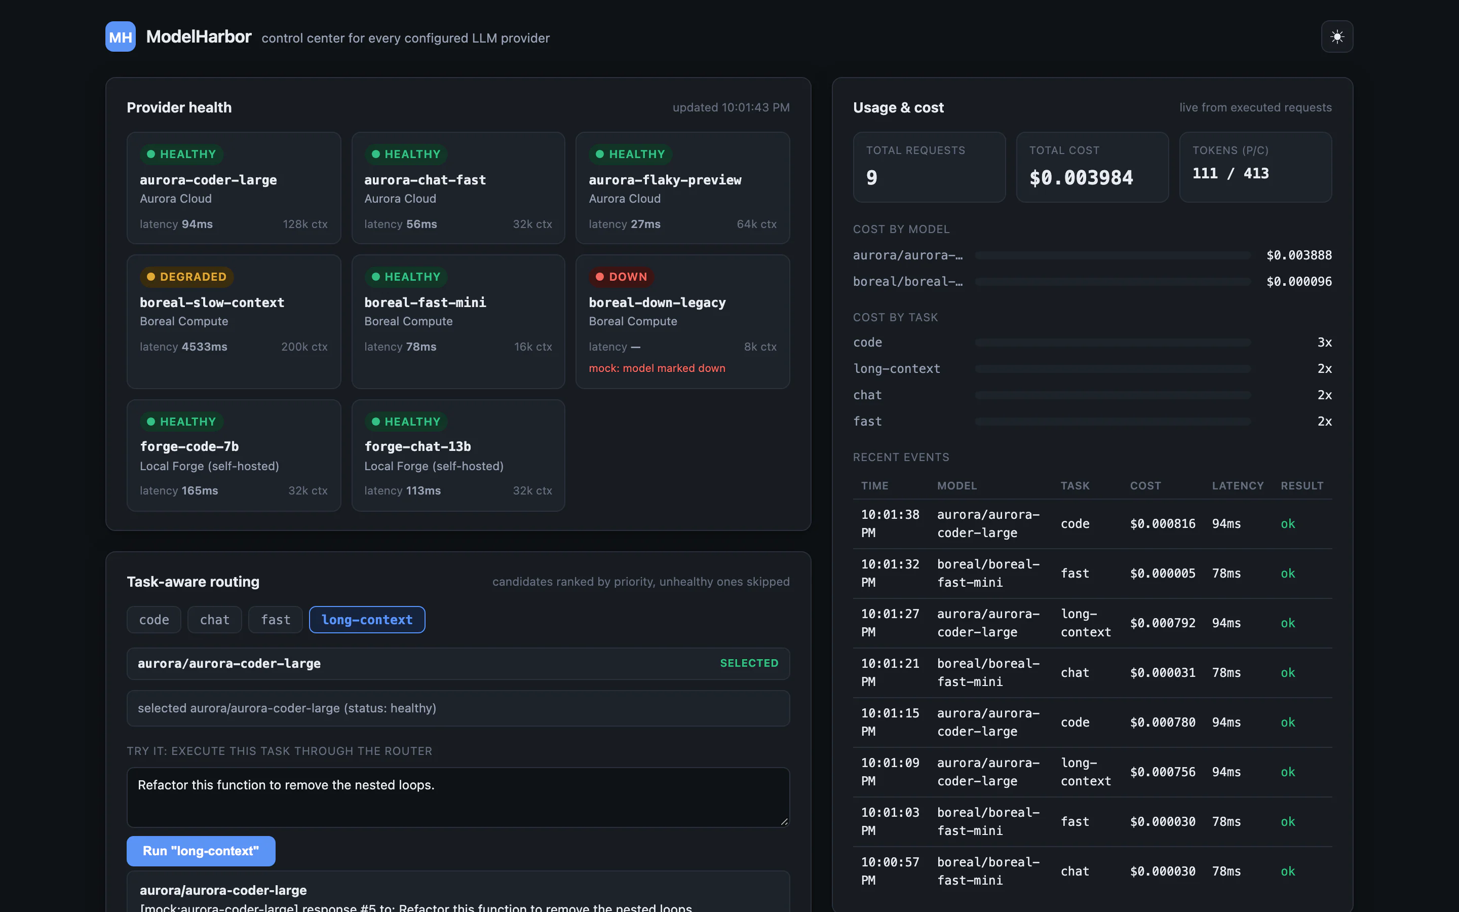This screenshot has height=912, width=1459.
Task: Click the long-context cost by task bar
Action: coord(1113,368)
